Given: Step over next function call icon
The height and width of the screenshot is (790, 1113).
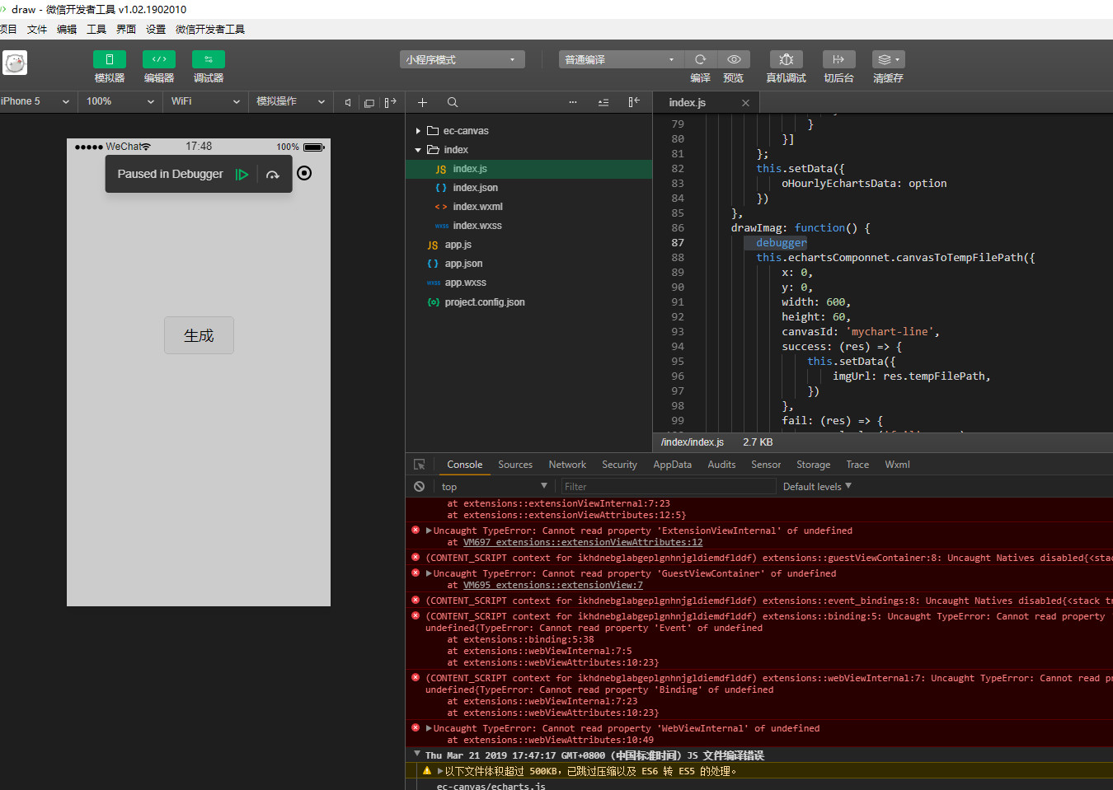Looking at the screenshot, I should [273, 175].
